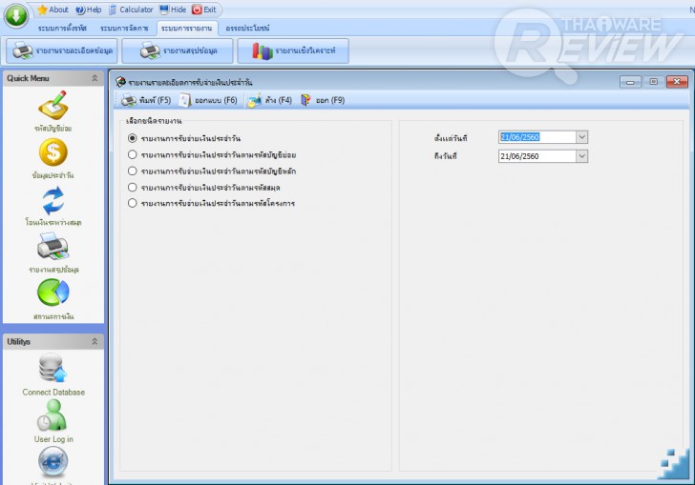Screen dimensions: 695x485
Task: Click the red Exit power item
Action: tap(204, 10)
